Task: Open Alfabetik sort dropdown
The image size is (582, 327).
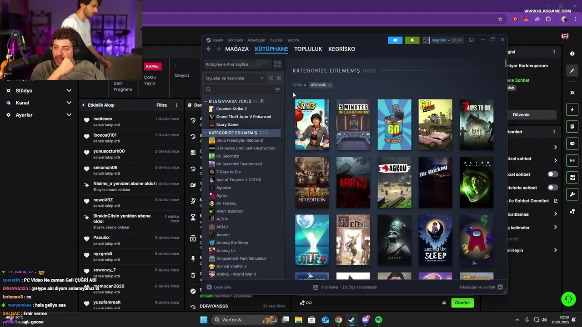Action: click(x=321, y=85)
